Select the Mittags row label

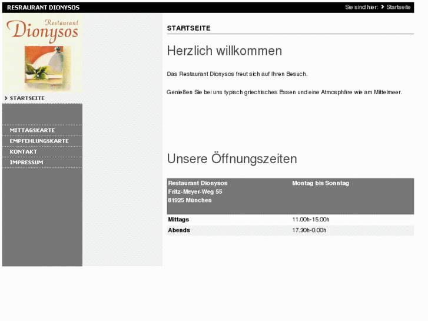pos(178,220)
